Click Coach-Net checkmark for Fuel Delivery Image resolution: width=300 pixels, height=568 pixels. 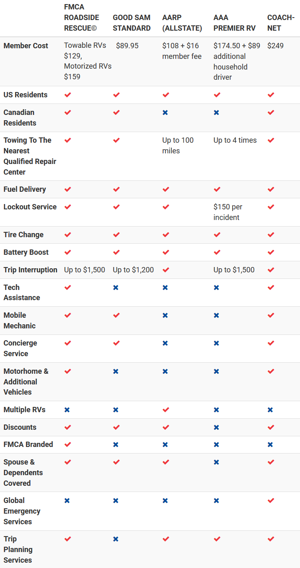click(x=271, y=189)
